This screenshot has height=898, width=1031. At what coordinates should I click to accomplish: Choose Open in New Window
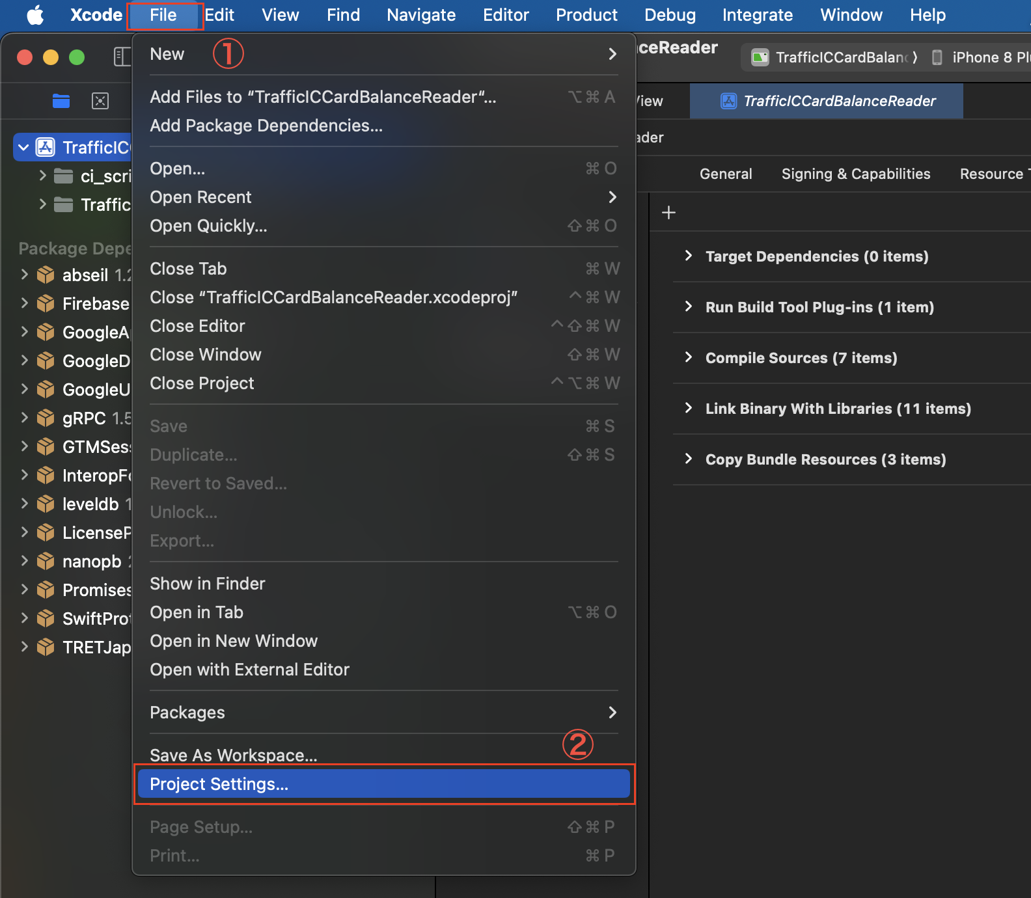[384, 641]
